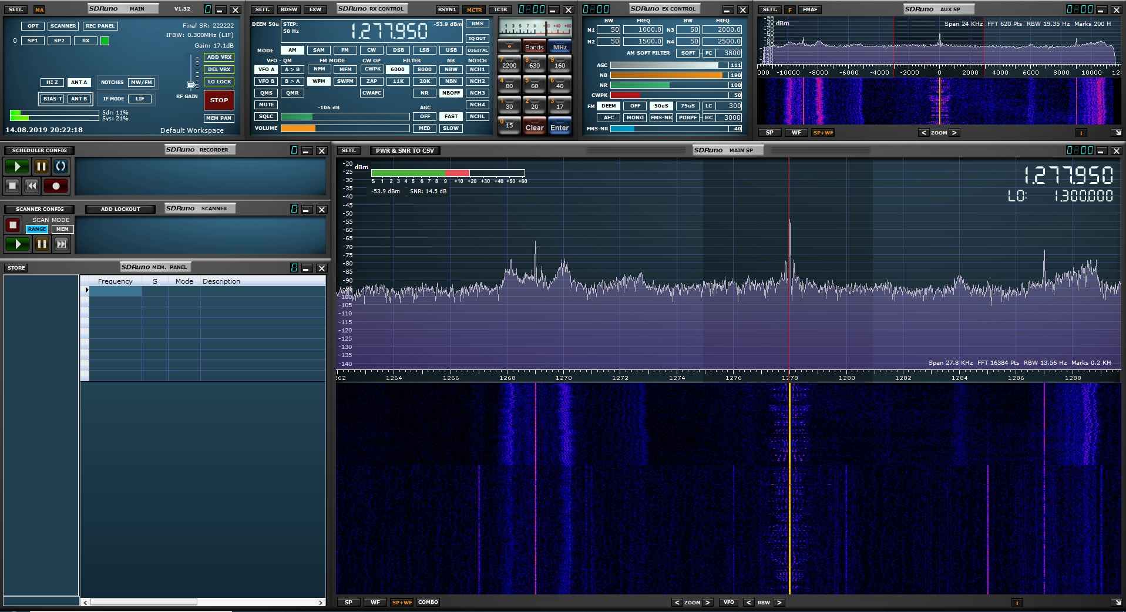Open info icon in Main SP

[x=1017, y=603]
